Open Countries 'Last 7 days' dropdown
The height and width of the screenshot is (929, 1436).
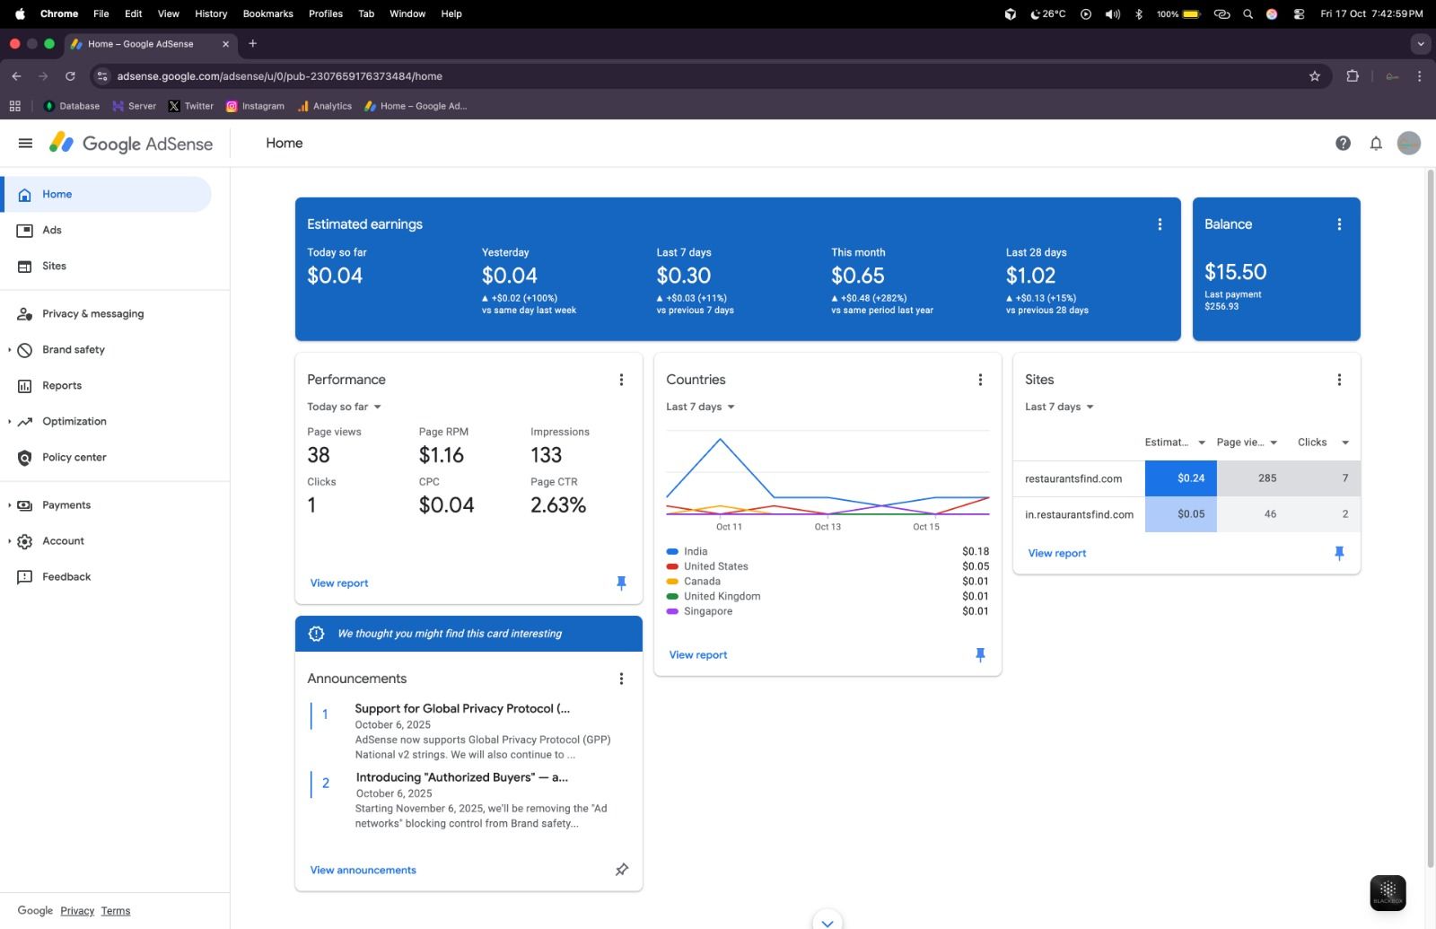pos(700,407)
